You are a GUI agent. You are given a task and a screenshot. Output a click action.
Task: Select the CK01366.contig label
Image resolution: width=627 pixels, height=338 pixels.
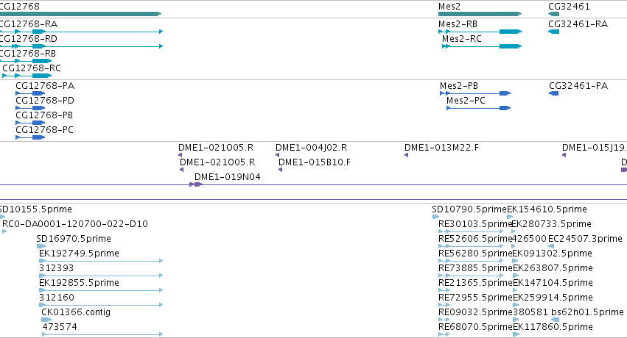76,312
